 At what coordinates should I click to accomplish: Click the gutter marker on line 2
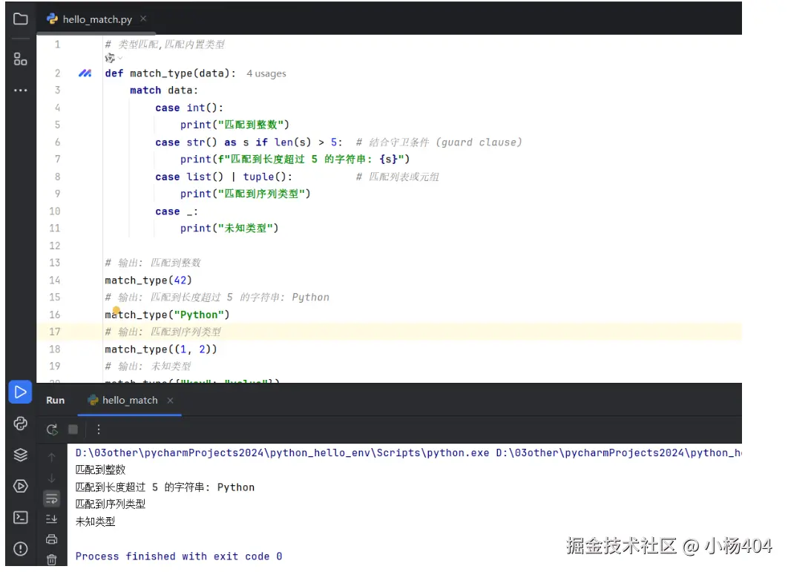click(85, 73)
